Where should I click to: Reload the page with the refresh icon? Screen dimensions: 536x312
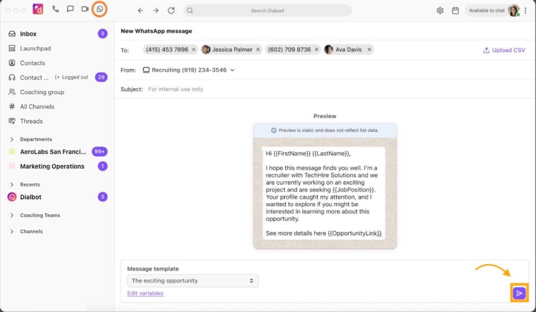pyautogui.click(x=171, y=11)
